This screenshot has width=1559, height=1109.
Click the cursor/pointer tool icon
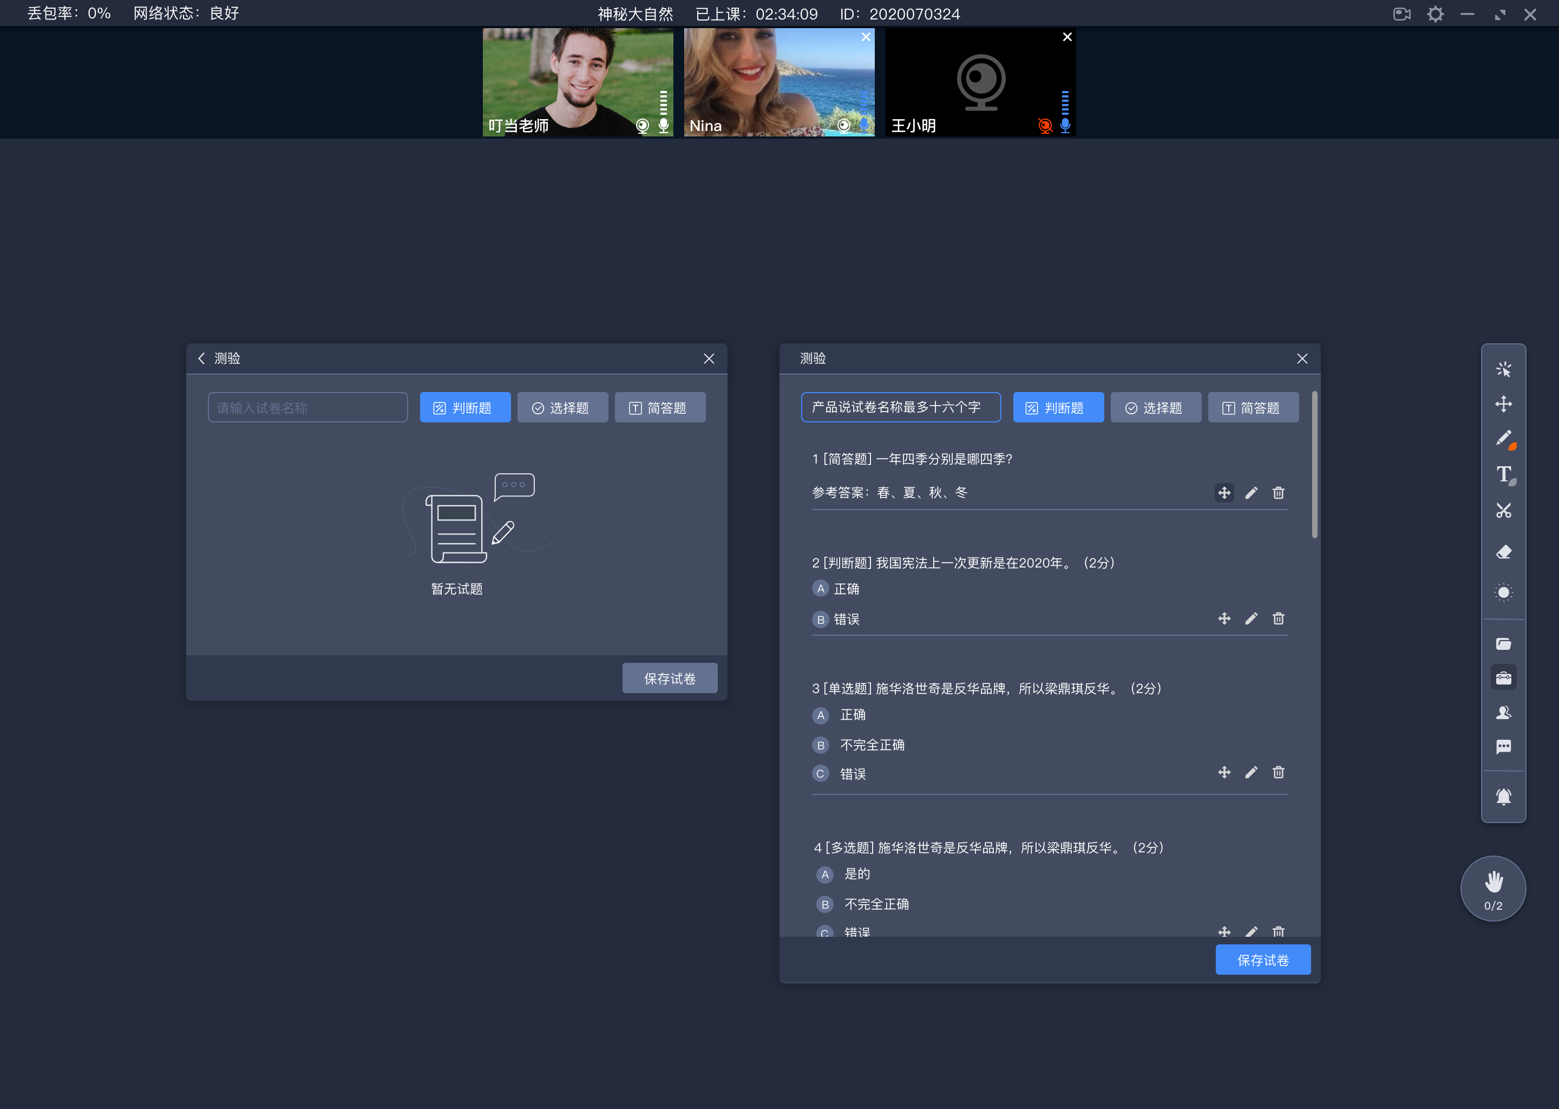tap(1505, 368)
